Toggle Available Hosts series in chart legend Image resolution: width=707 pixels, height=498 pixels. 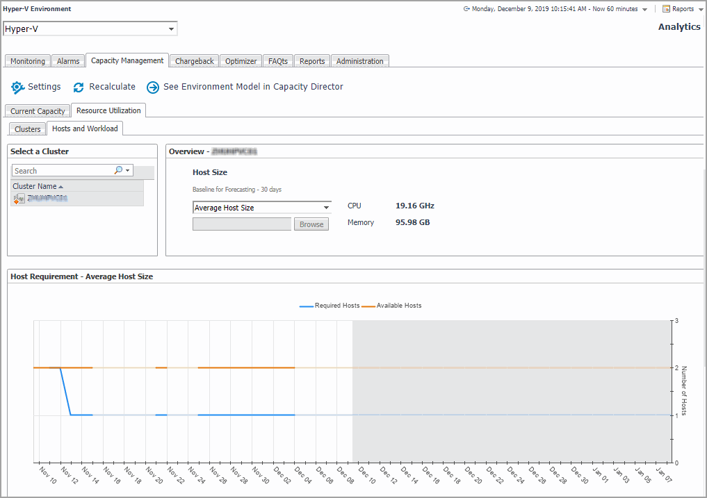(391, 306)
